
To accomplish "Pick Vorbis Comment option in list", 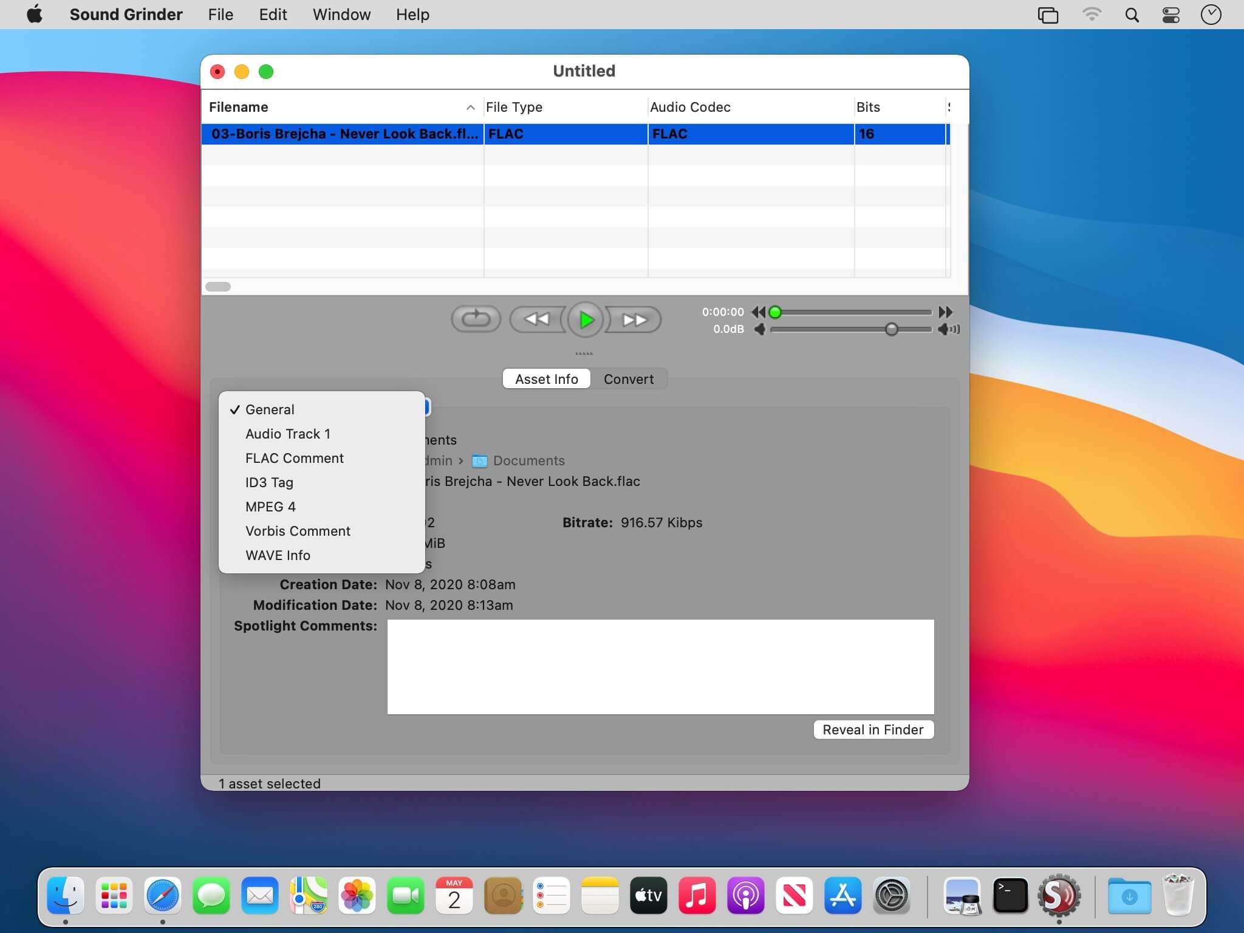I will click(298, 531).
